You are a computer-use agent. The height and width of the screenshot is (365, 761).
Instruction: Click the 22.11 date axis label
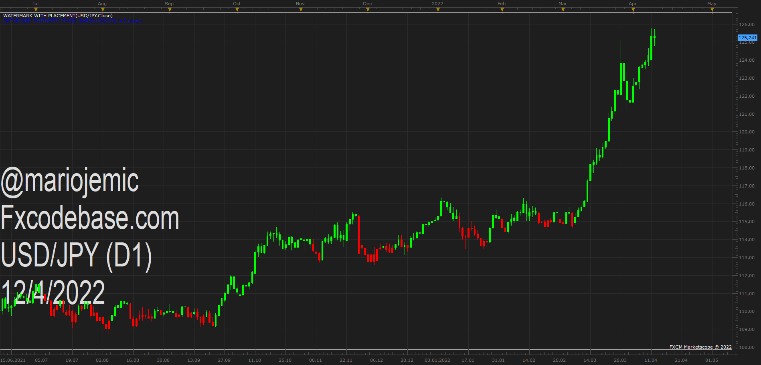[x=346, y=360]
